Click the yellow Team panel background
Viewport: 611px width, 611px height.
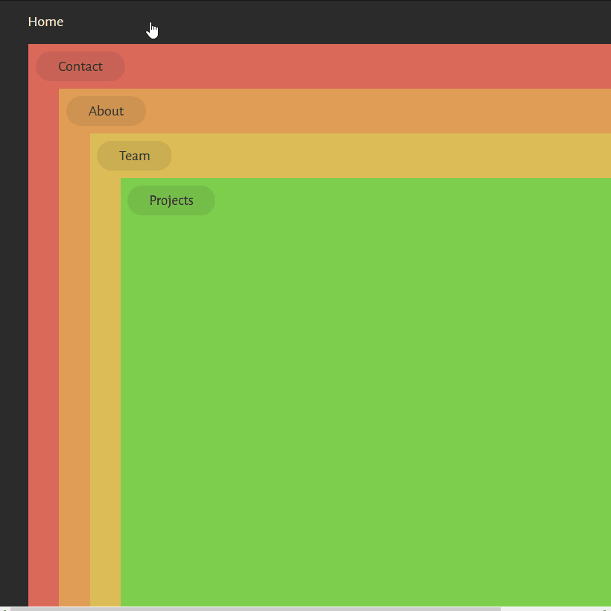coord(335,156)
